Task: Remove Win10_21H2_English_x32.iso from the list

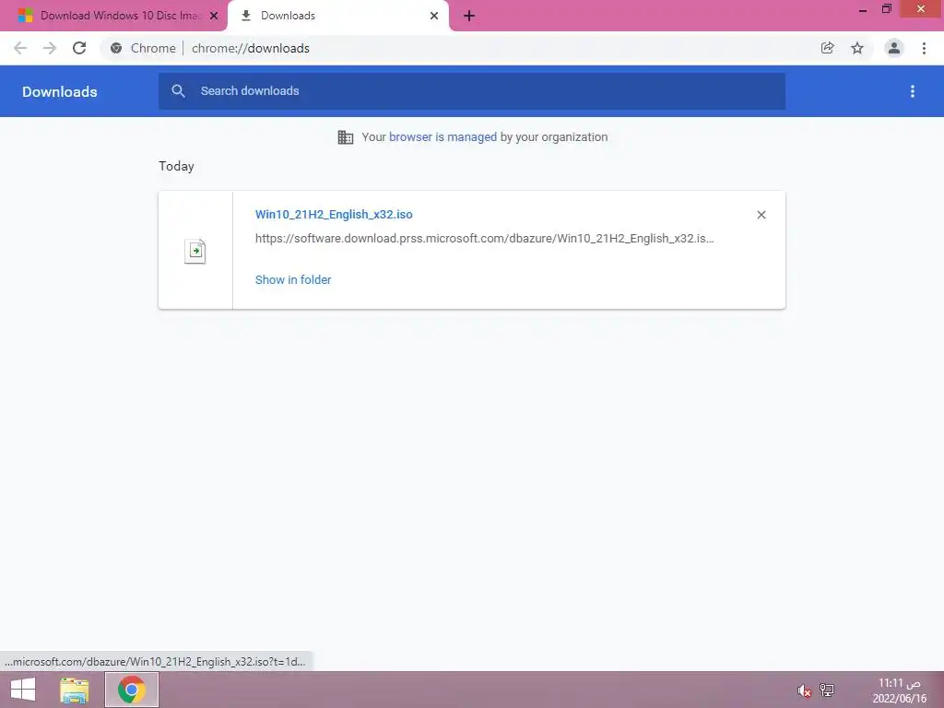Action: tap(761, 215)
